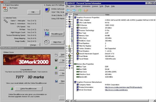Click the Transistors chip icon
Screen dimensions: 156x102
(x=78, y=28)
